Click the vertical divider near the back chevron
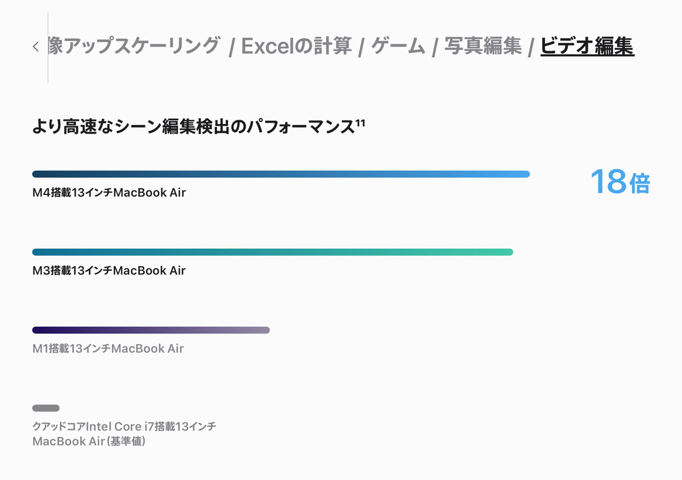The width and height of the screenshot is (682, 480). click(48, 47)
